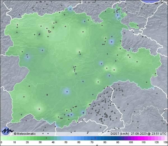Image resolution: width=168 pixels, height=146 pixels.
Task: Pick the 60 km/h scale label
Action: pyautogui.click(x=79, y=142)
